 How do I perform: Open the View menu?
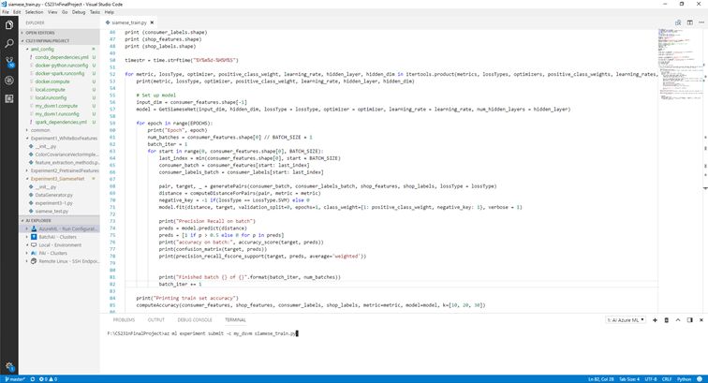click(x=52, y=12)
